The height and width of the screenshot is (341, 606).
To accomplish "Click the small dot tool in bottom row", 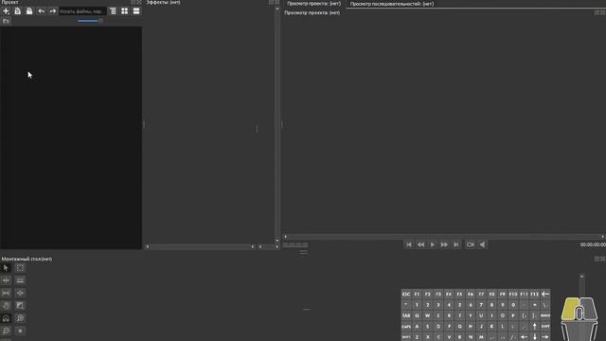I will pyautogui.click(x=20, y=331).
